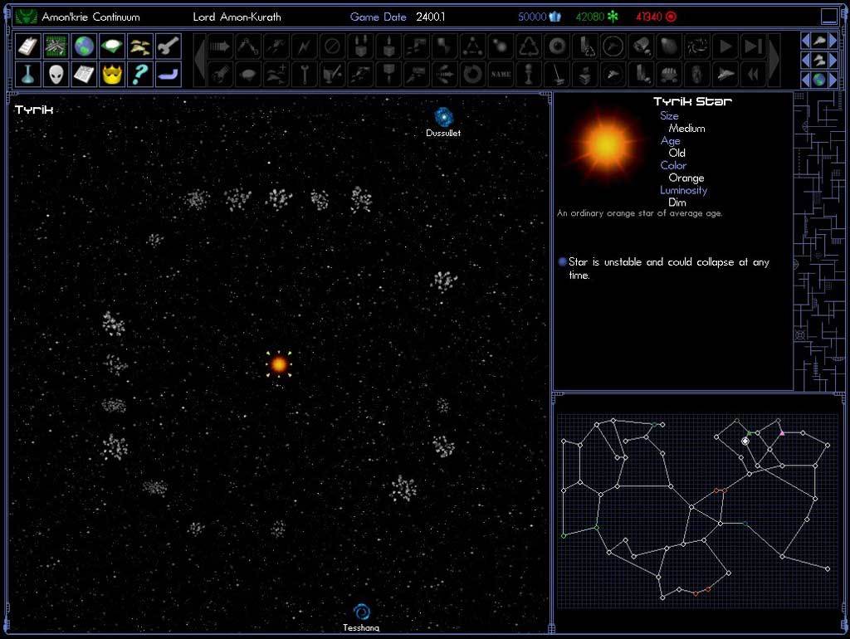Click the Tyrik star portrait thumbnail
Screen dimensions: 850x639
click(605, 145)
